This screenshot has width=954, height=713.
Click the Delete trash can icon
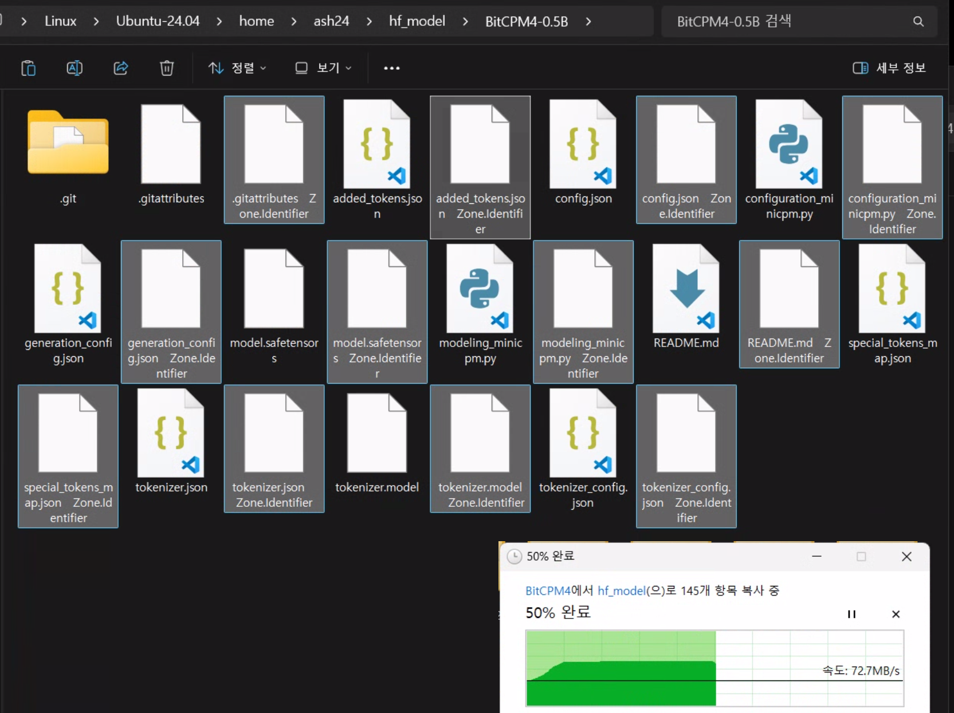[x=167, y=68]
